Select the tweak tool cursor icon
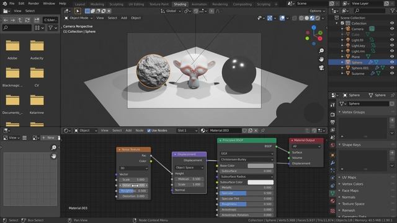This screenshot has height=223, width=397. coord(78,11)
